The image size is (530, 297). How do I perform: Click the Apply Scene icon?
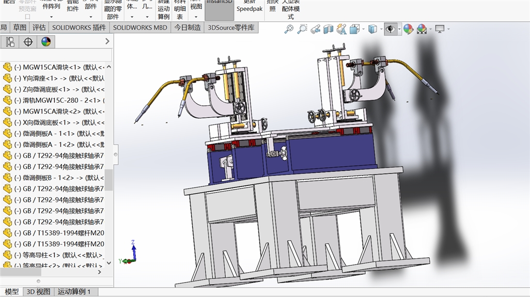(422, 29)
